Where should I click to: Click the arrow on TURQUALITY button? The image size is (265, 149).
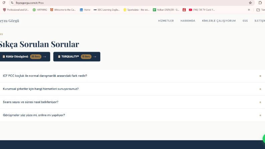(x=95, y=57)
